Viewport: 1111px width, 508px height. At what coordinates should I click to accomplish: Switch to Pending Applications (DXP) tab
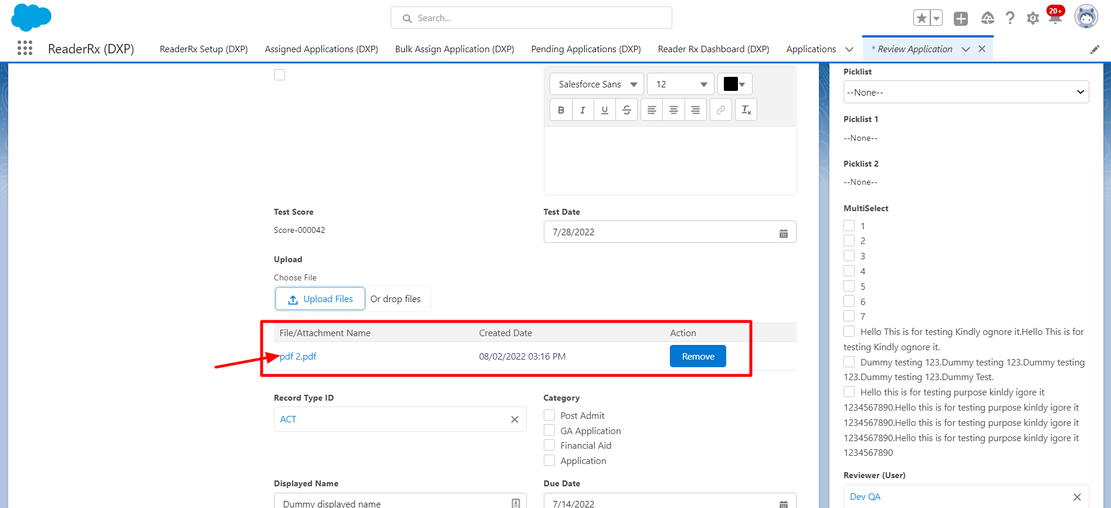[585, 49]
